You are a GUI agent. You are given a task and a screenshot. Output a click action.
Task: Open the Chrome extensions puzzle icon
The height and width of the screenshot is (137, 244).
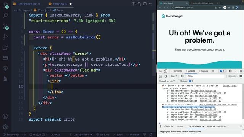pos(229,8)
